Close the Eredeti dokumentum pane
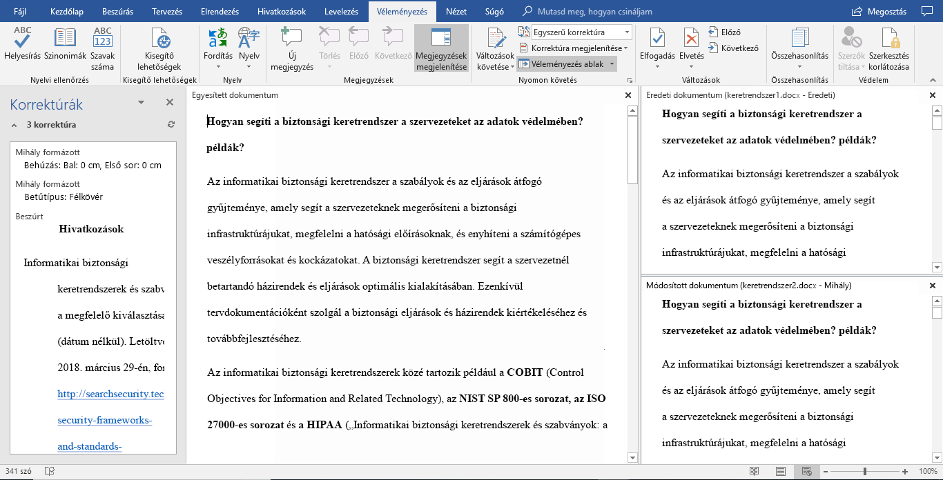 933,95
